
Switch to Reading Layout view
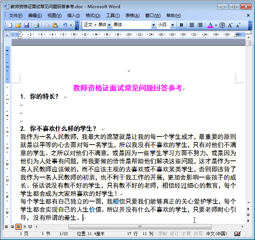point(30,227)
